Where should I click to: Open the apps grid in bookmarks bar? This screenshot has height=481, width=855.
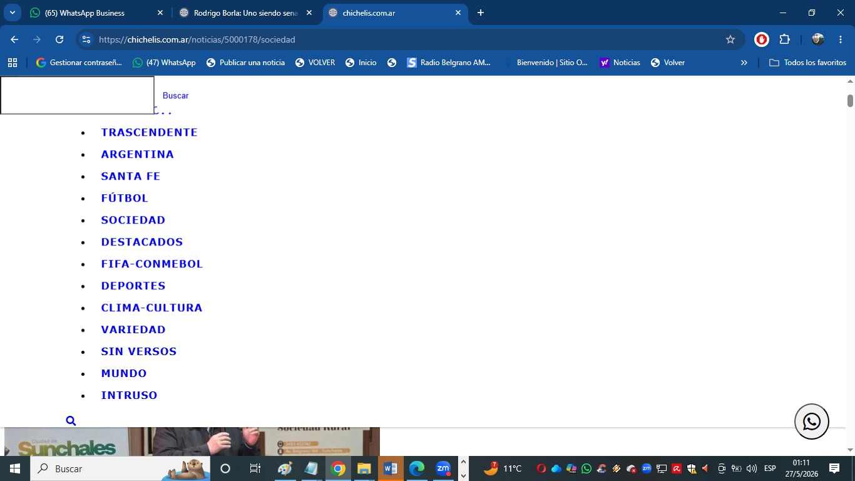click(x=13, y=63)
